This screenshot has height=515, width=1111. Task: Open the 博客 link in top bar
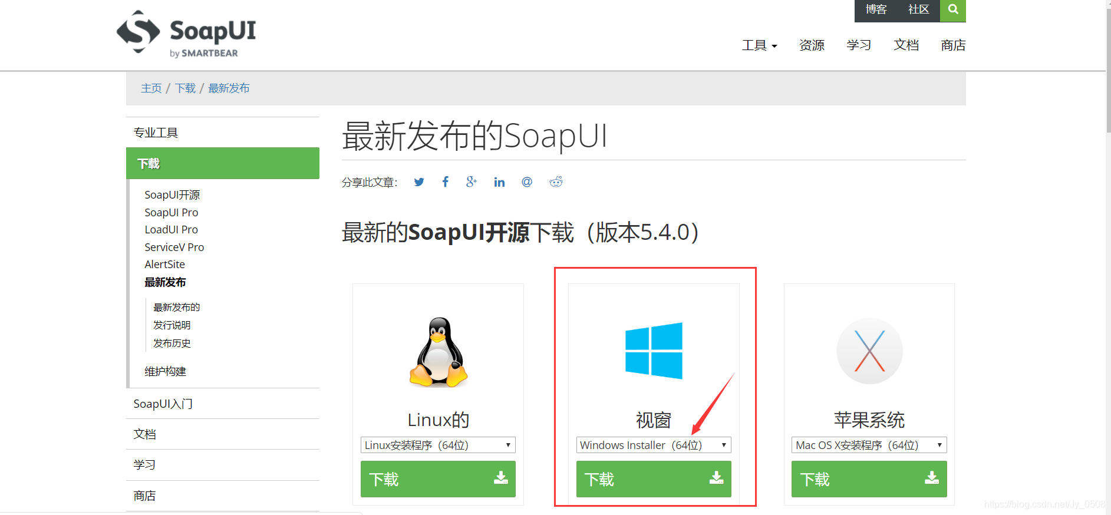coord(876,9)
